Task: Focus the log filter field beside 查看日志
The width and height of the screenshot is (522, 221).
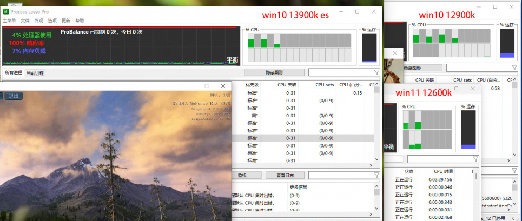Action: (x=341, y=175)
